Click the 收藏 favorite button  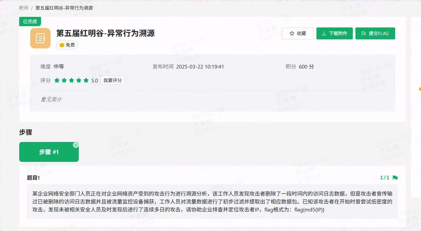click(298, 33)
